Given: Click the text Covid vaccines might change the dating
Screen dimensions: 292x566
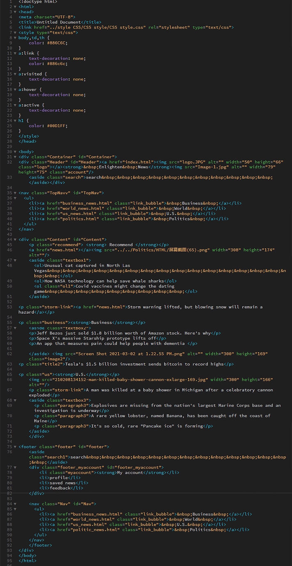Looking at the screenshot, I should tap(125, 286).
